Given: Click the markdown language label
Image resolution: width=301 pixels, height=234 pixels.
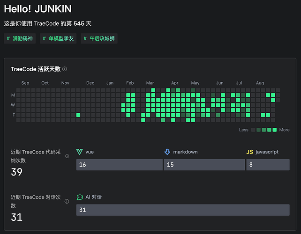Looking at the screenshot, I should tap(186, 152).
